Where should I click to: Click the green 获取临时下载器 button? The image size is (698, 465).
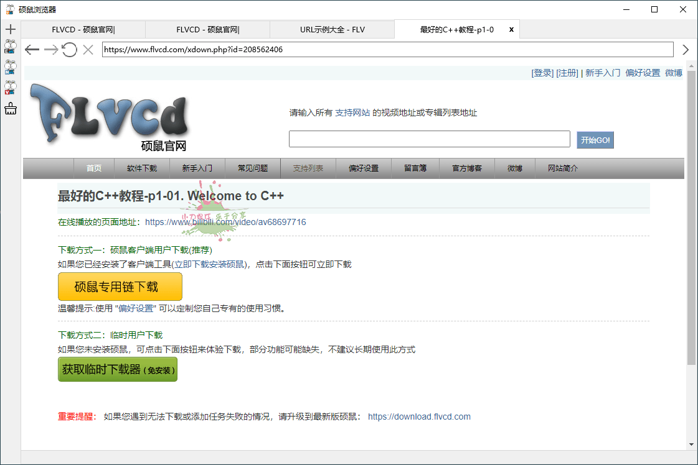click(118, 369)
